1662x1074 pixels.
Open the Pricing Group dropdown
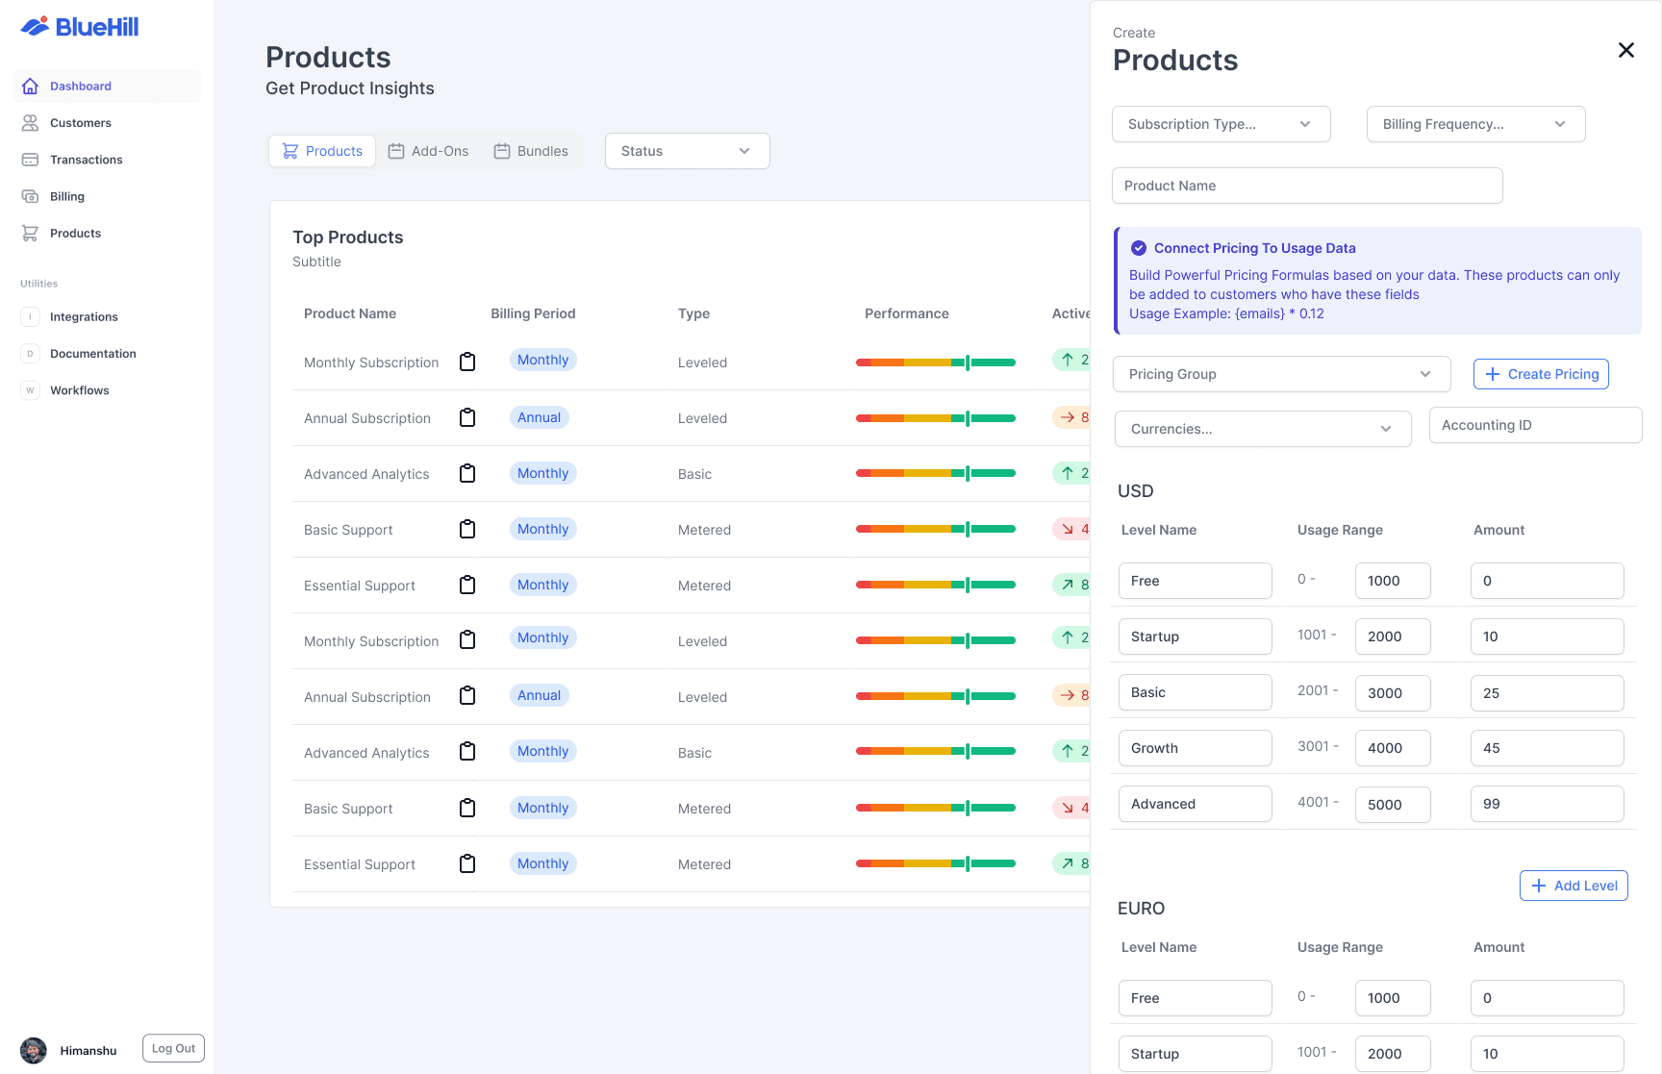click(1281, 374)
